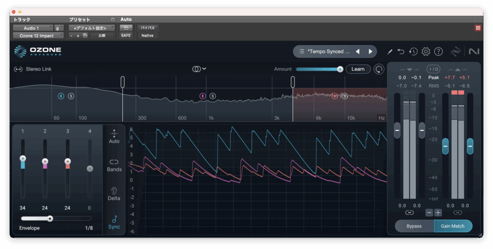The height and width of the screenshot is (249, 493).
Task: Select the Bands link option
Action: pyautogui.click(x=114, y=165)
